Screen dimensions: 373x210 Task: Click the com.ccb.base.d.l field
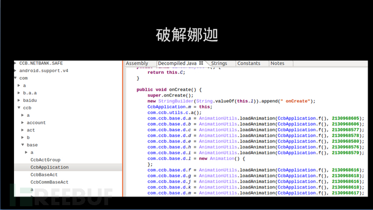point(169,158)
